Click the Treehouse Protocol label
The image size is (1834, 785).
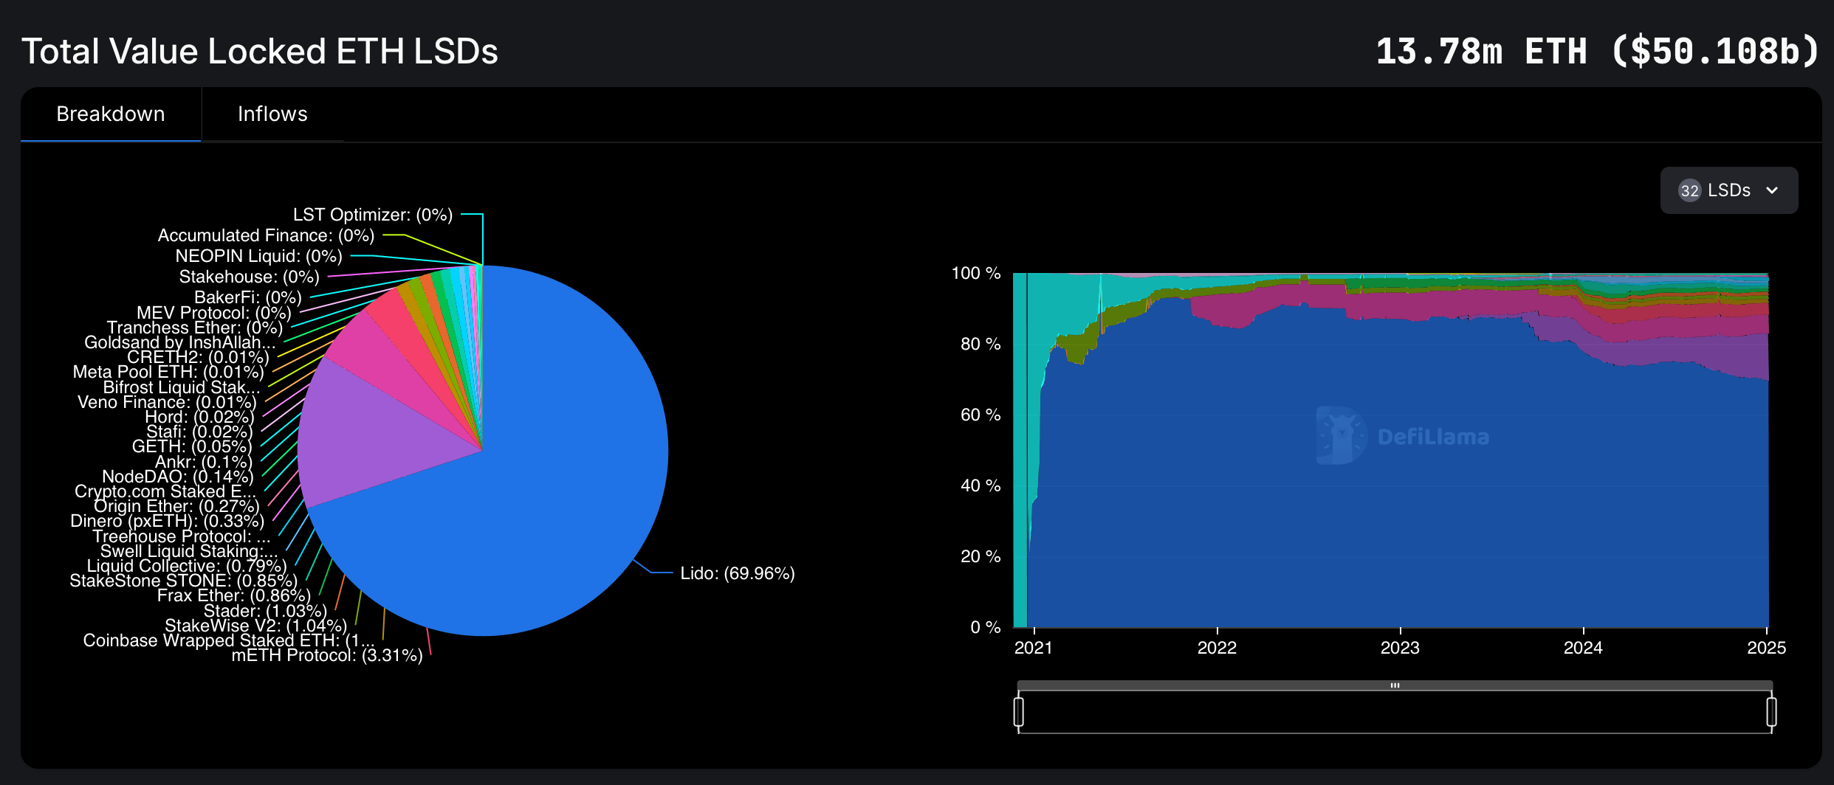(182, 536)
